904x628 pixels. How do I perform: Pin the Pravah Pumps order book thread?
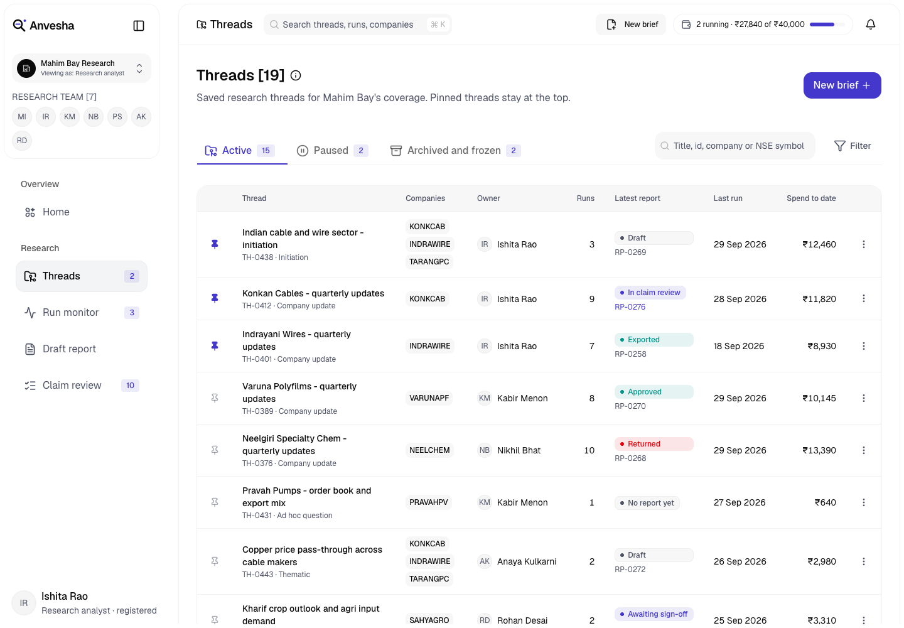coord(215,502)
